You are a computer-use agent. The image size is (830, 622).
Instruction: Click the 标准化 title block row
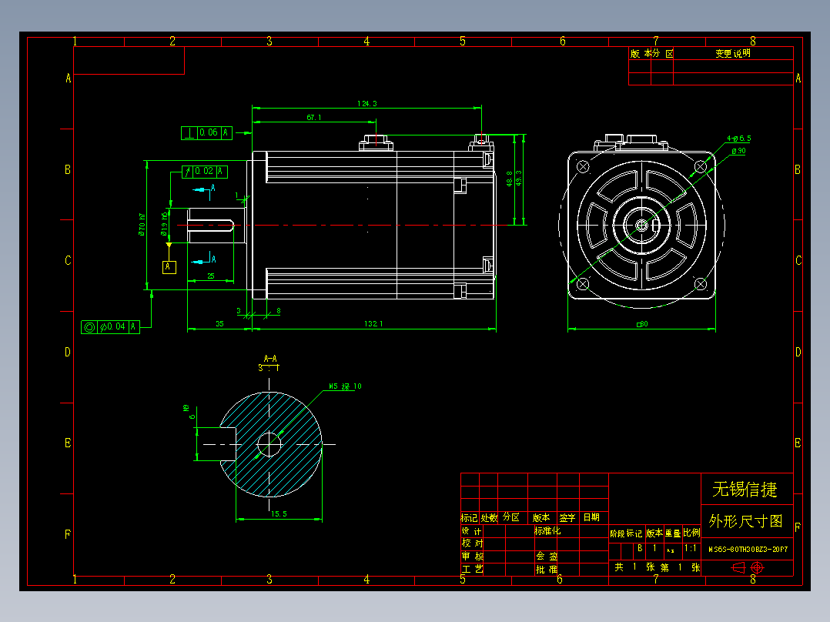(549, 530)
